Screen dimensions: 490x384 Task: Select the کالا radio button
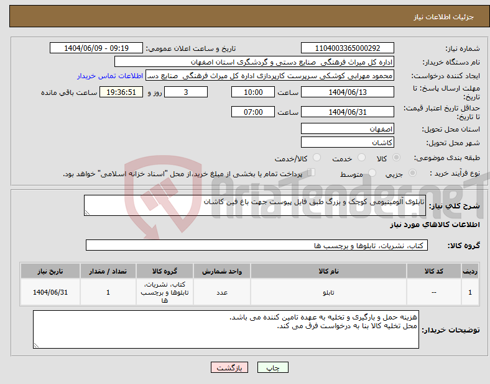tap(396, 158)
